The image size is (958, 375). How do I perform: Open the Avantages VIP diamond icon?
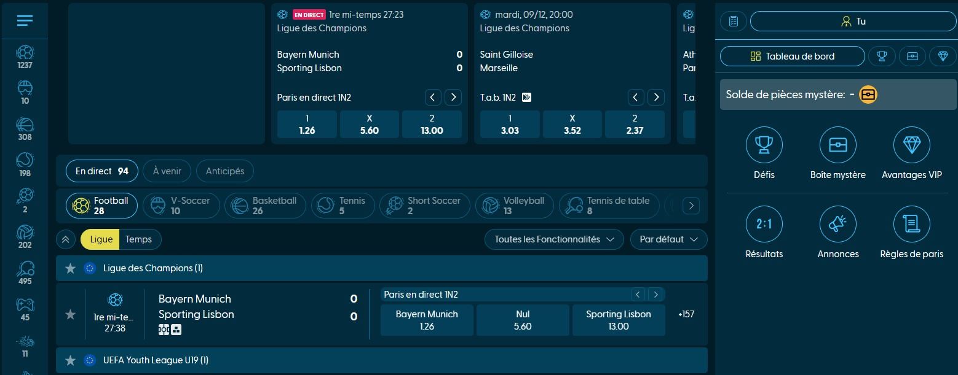911,145
